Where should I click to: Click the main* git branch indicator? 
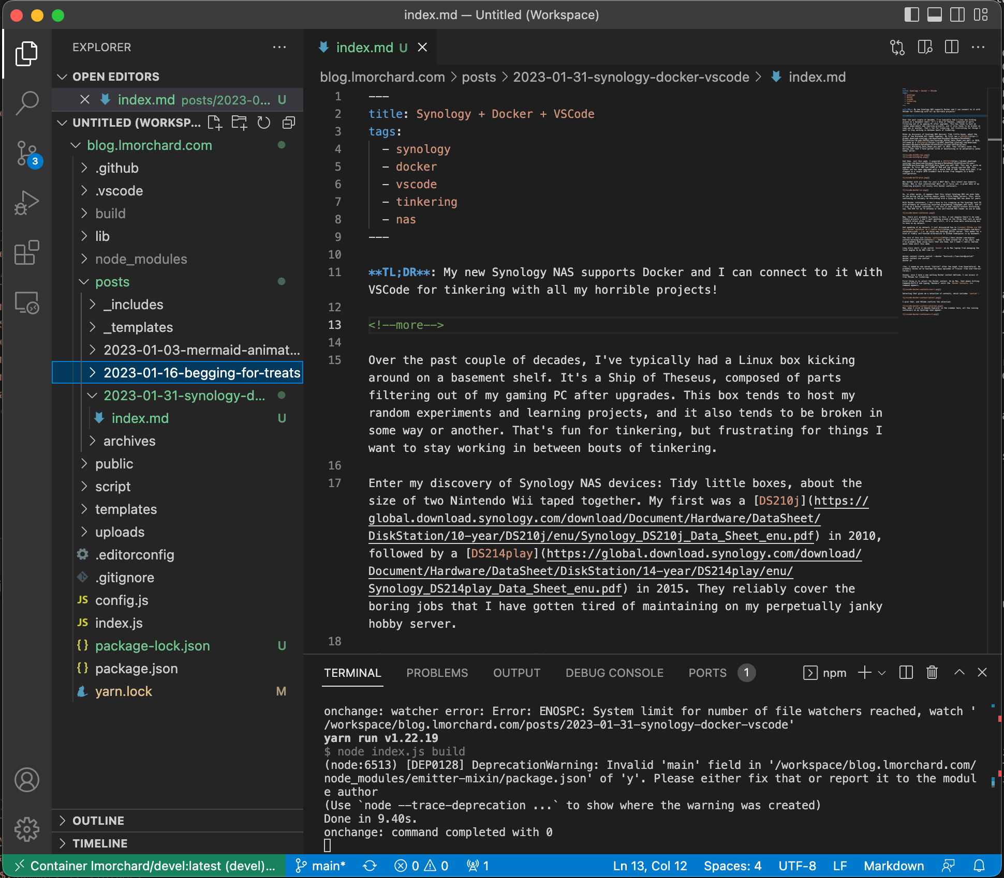point(320,866)
